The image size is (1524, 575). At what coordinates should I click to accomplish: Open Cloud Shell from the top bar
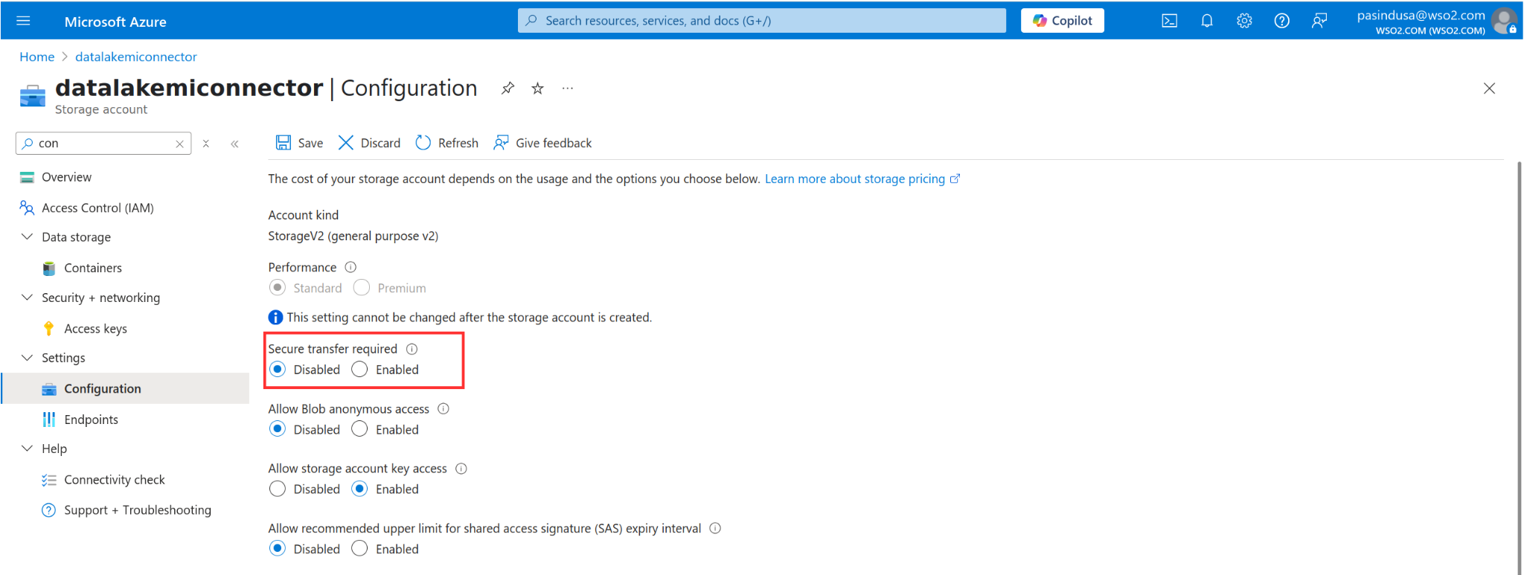1169,21
